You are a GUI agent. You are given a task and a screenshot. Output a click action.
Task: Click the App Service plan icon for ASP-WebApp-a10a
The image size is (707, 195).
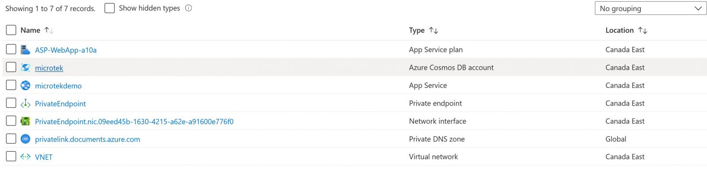tap(25, 50)
